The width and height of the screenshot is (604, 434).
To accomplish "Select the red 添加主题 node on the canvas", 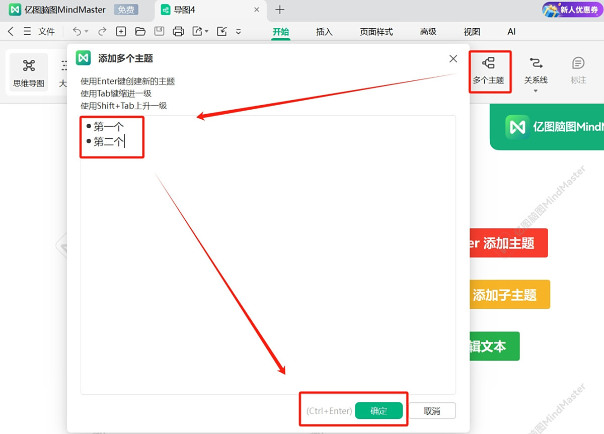I will pyautogui.click(x=508, y=243).
